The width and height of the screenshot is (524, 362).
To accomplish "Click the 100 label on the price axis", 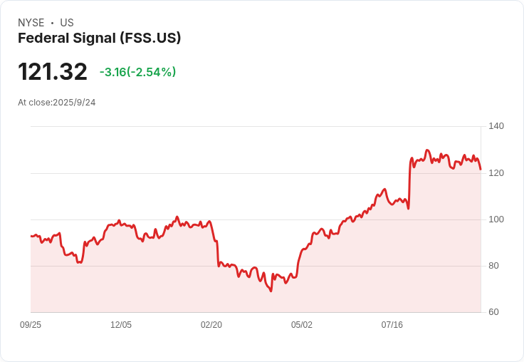I will pyautogui.click(x=496, y=219).
